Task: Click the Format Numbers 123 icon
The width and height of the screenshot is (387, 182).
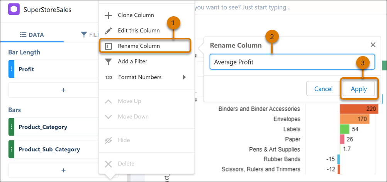Action: click(109, 77)
